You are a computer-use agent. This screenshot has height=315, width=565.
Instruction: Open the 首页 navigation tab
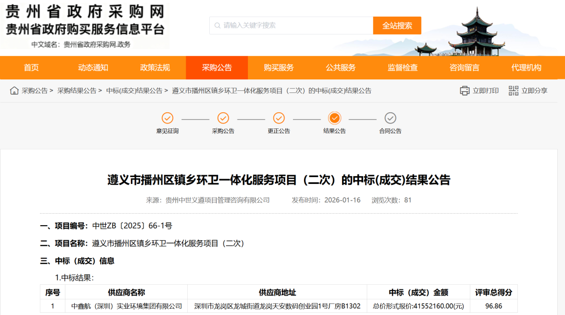[x=31, y=67]
